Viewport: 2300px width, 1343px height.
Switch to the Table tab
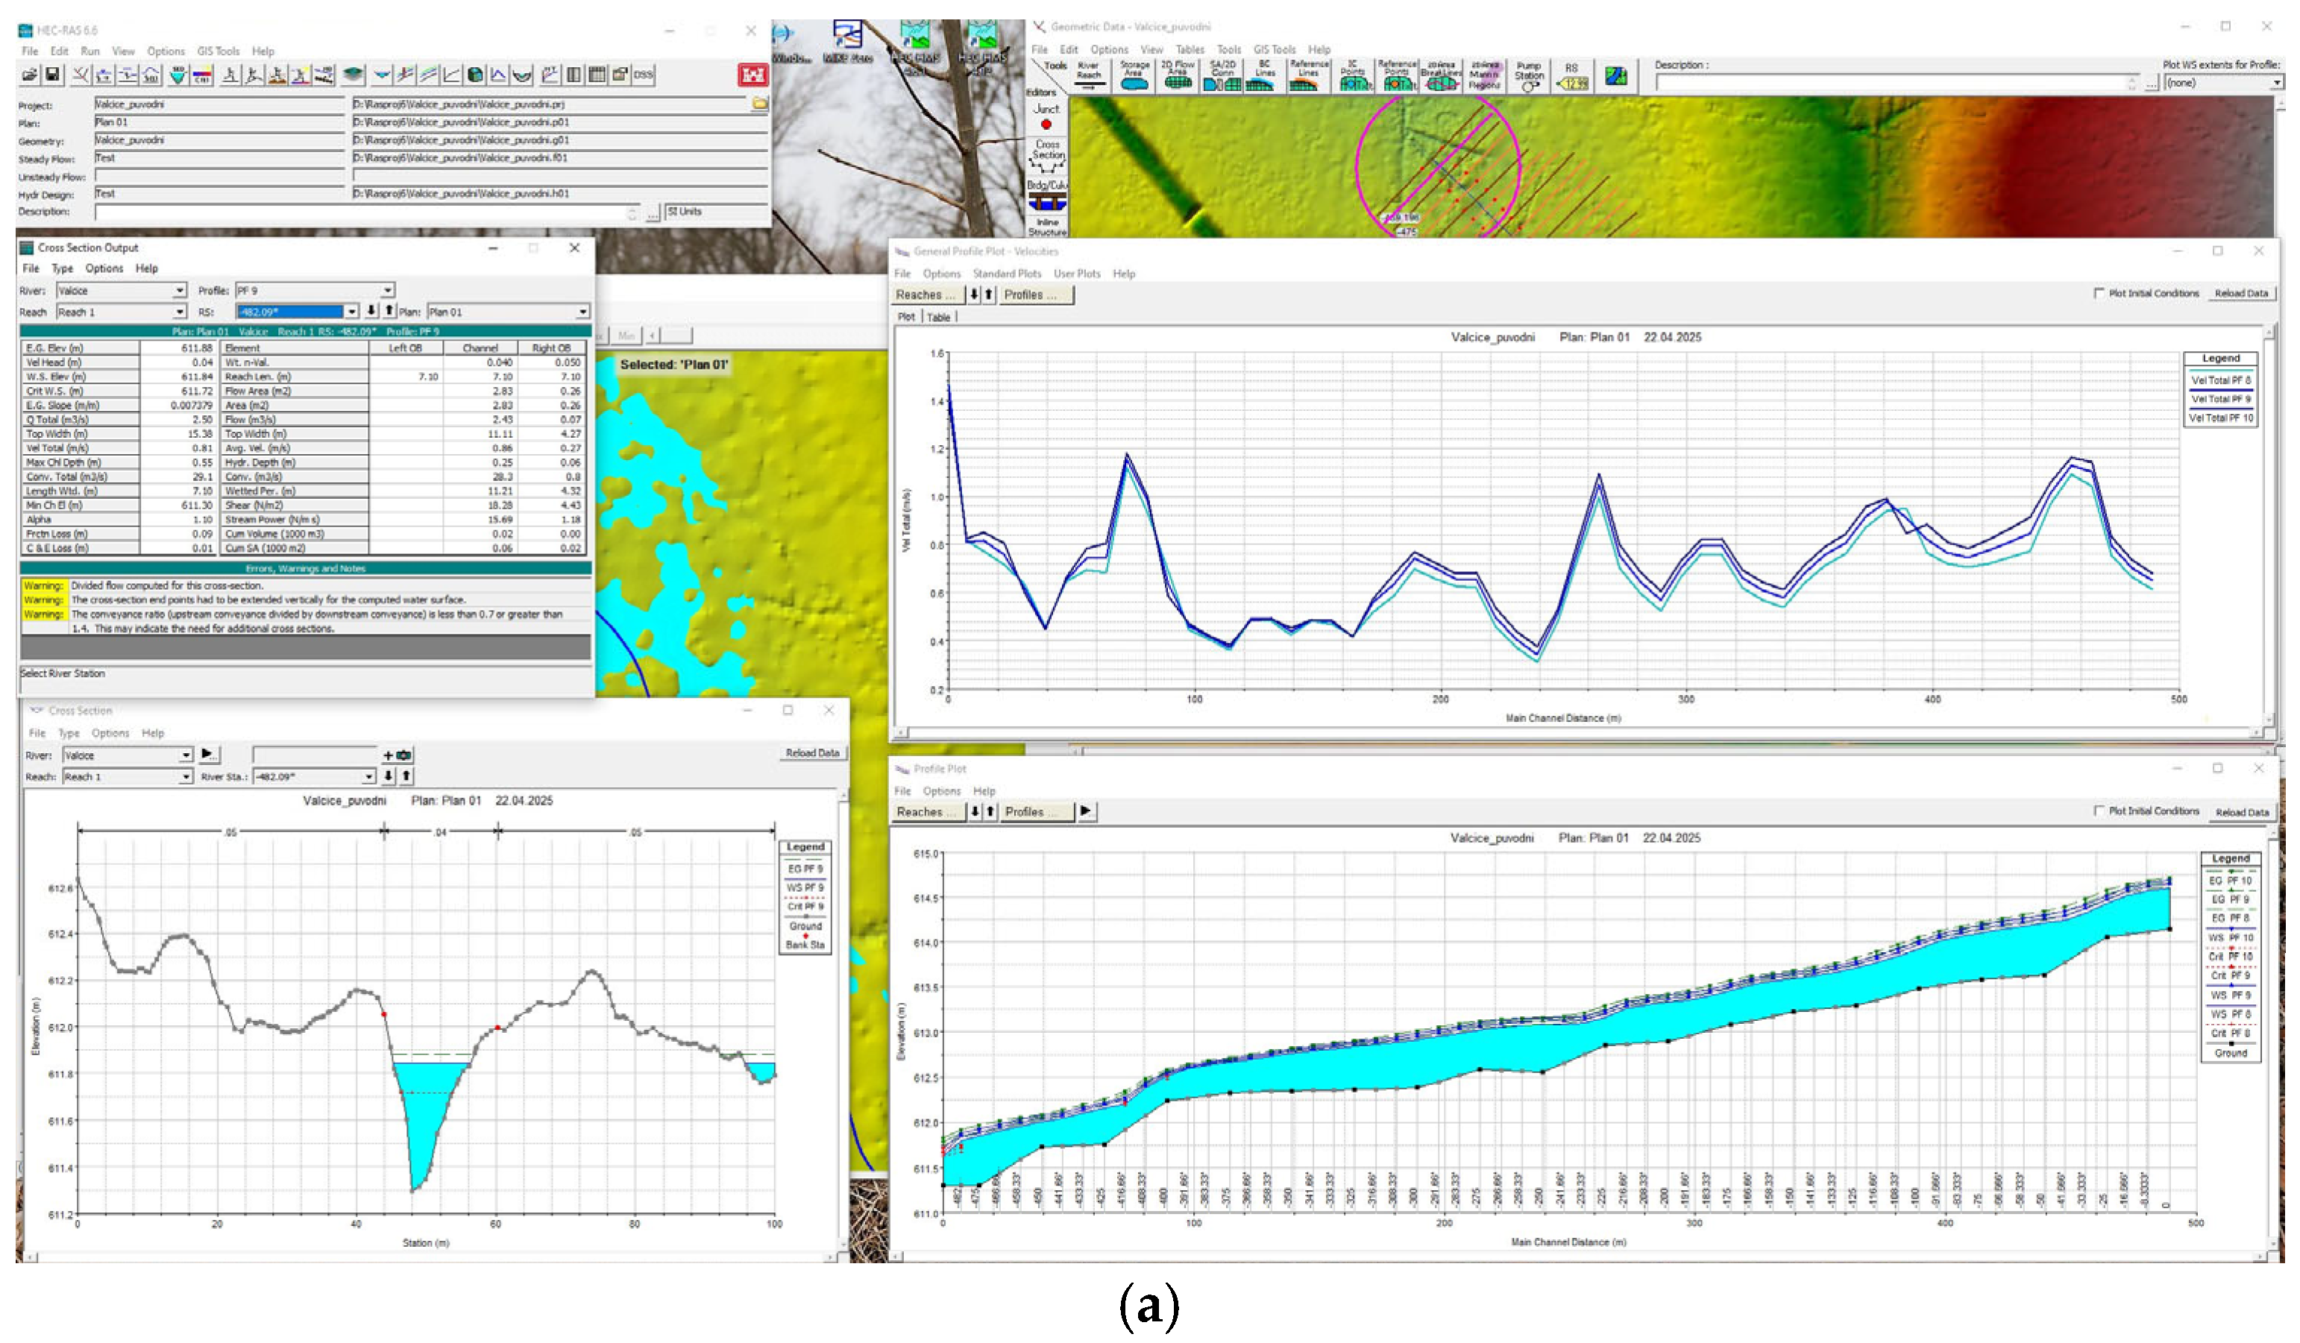(x=938, y=318)
